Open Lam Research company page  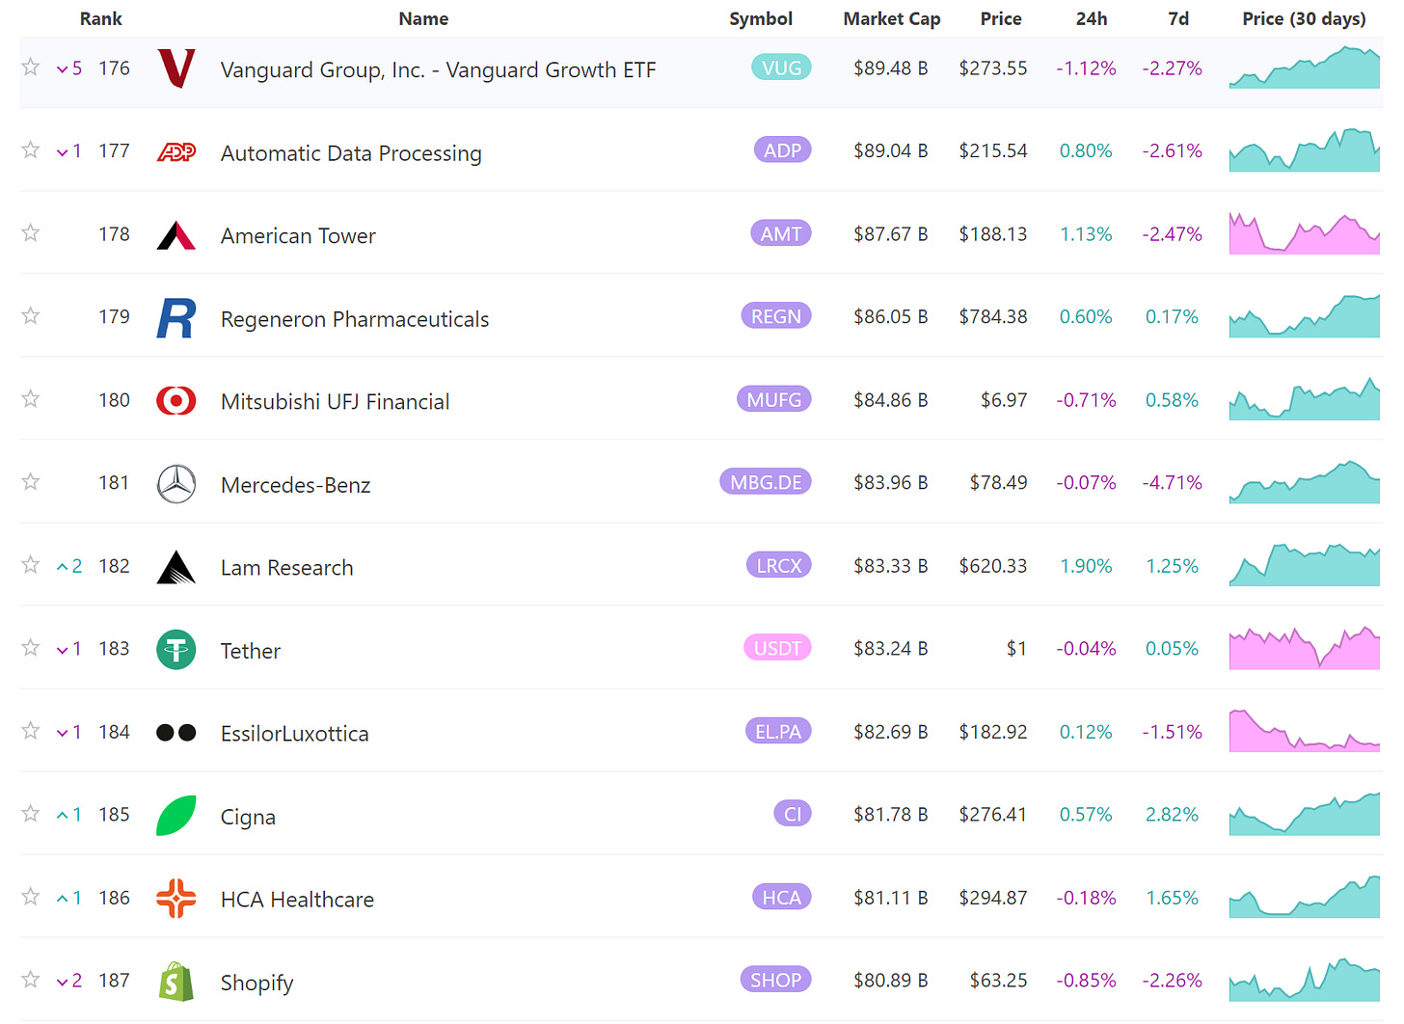(286, 568)
